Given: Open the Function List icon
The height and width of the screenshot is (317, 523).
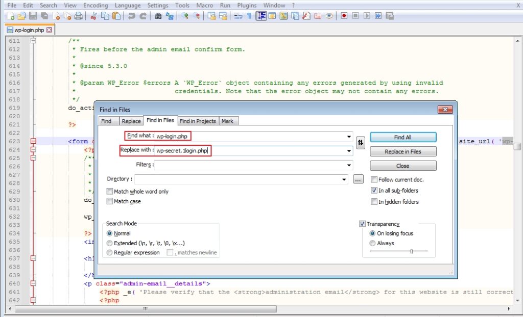Looking at the screenshot, I should [x=306, y=16].
